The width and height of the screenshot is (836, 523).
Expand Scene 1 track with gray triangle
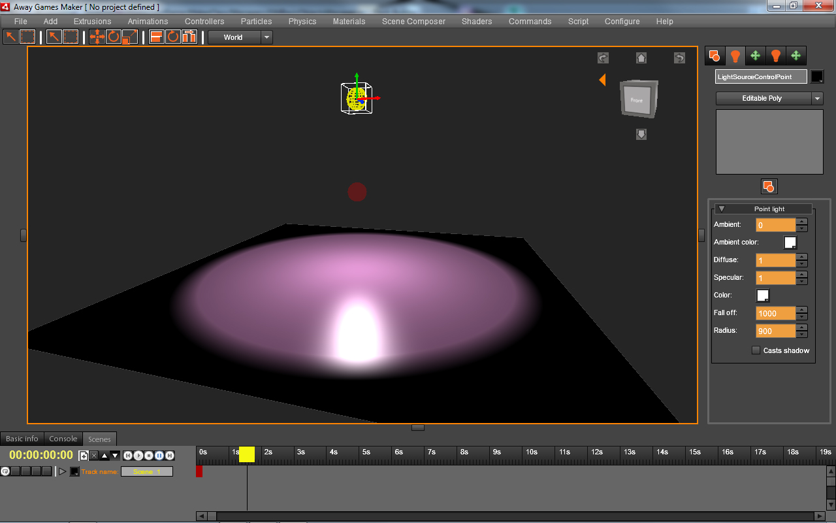click(x=63, y=471)
